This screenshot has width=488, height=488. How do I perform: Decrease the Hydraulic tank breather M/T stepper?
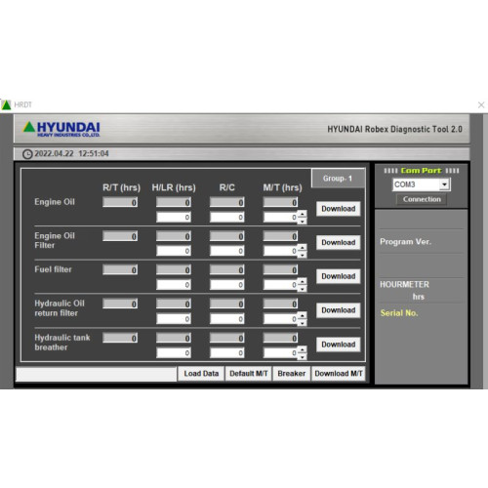pyautogui.click(x=303, y=356)
